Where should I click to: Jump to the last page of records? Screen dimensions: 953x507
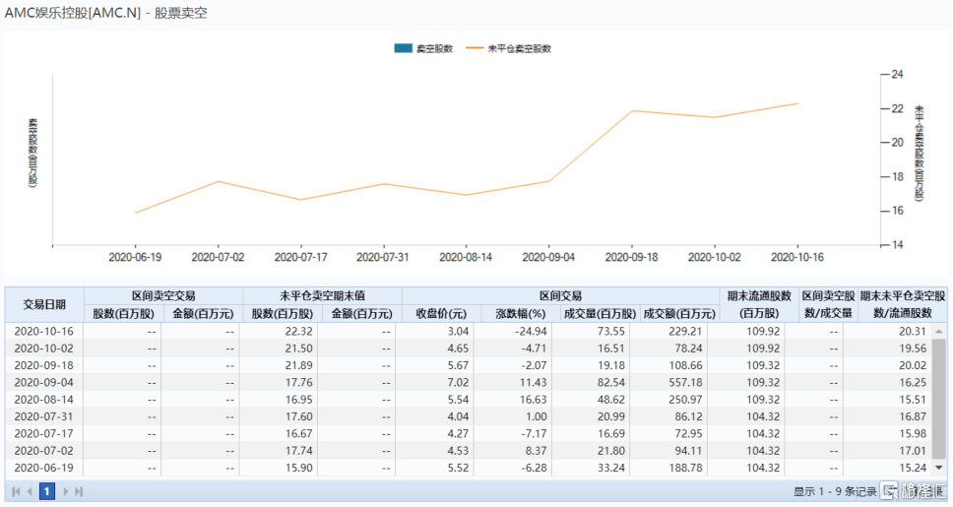79,491
